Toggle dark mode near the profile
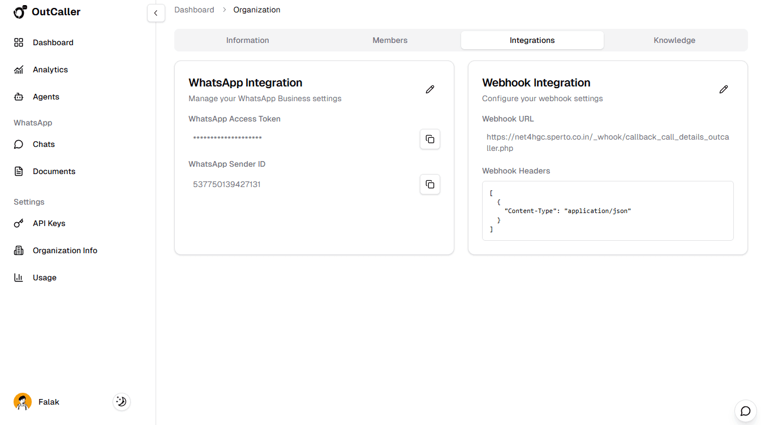The image size is (761, 425). [121, 401]
